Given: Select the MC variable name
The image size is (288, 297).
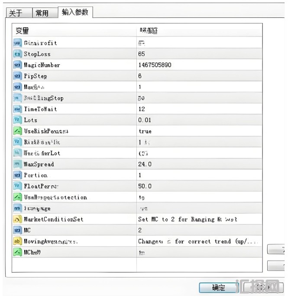Looking at the screenshot, I should point(27,230).
